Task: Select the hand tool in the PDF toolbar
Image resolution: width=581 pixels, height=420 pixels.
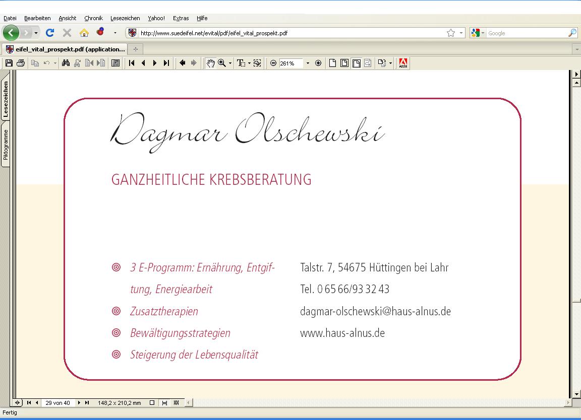Action: (211, 63)
